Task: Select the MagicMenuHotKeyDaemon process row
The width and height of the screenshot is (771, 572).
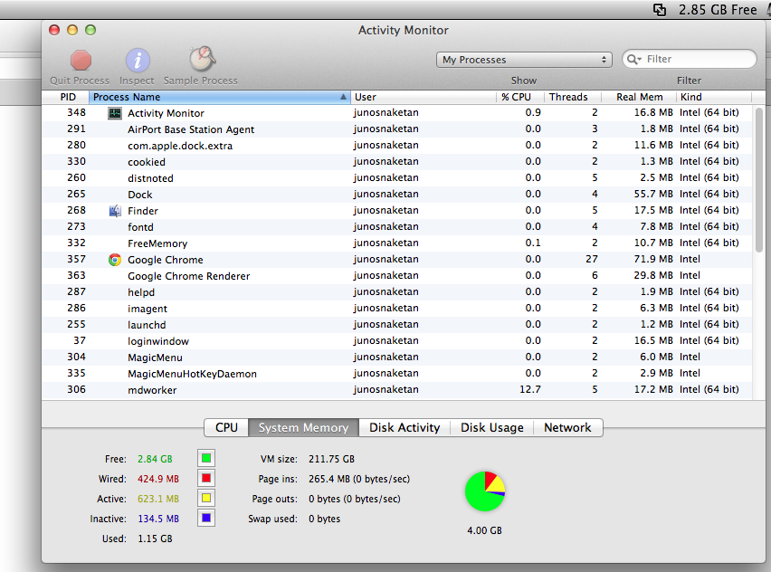Action: coord(396,373)
